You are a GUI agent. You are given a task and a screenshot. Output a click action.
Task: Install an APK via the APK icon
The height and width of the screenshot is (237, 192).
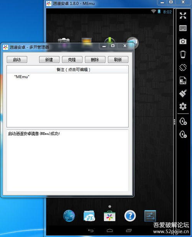coord(183,80)
